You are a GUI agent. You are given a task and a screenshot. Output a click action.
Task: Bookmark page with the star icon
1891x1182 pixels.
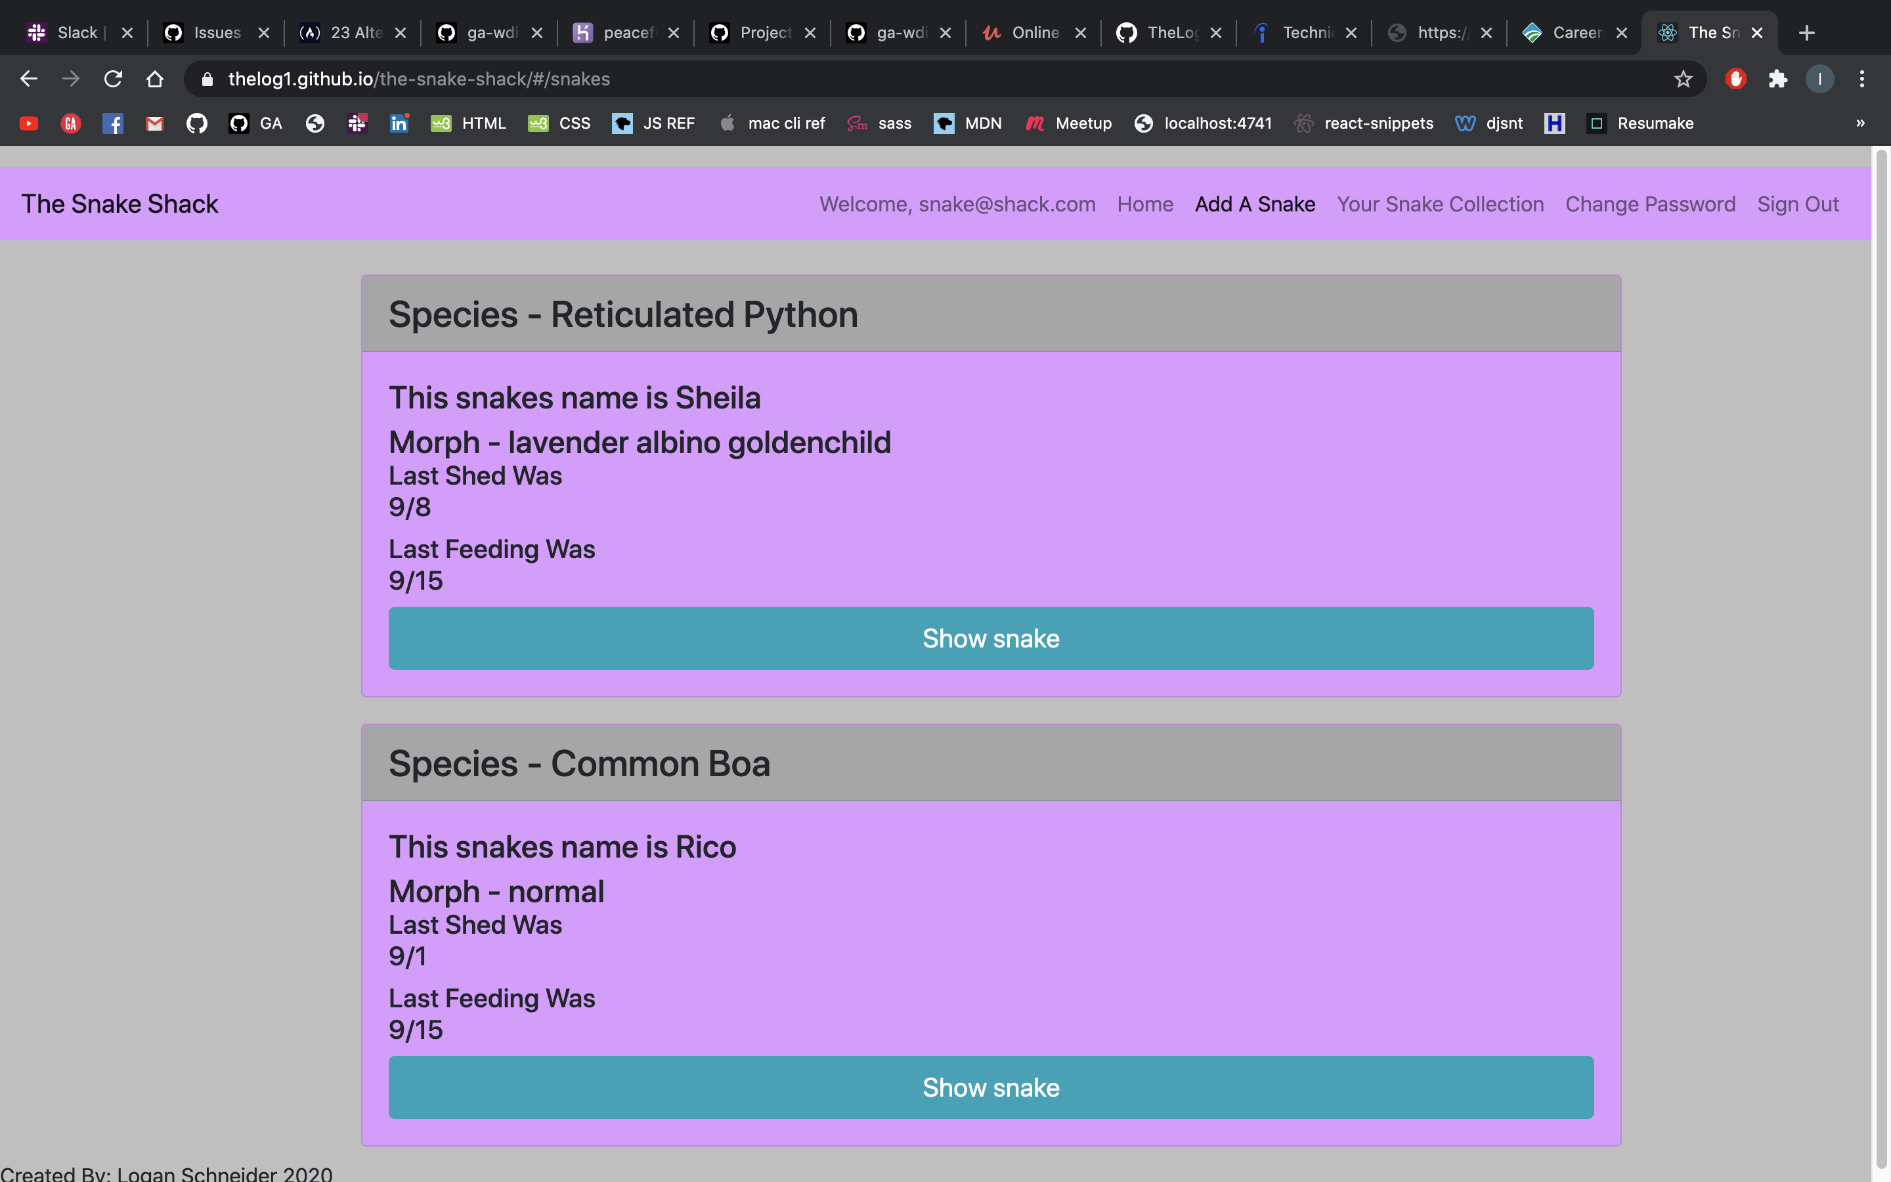(1683, 79)
